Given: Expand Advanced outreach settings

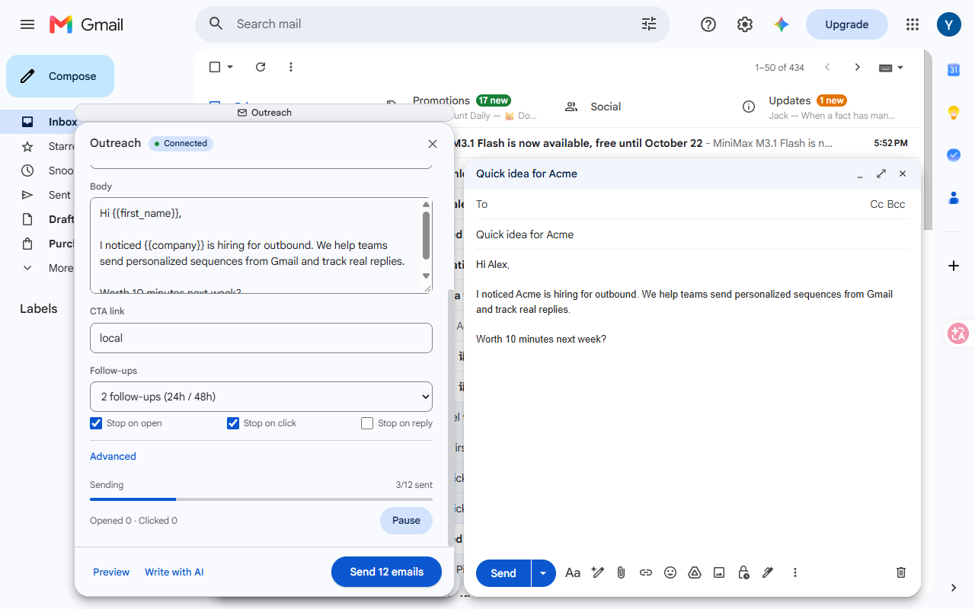Looking at the screenshot, I should pos(113,457).
